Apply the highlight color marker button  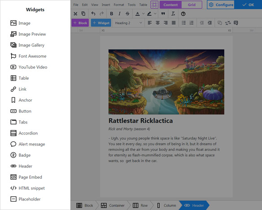click(x=149, y=14)
